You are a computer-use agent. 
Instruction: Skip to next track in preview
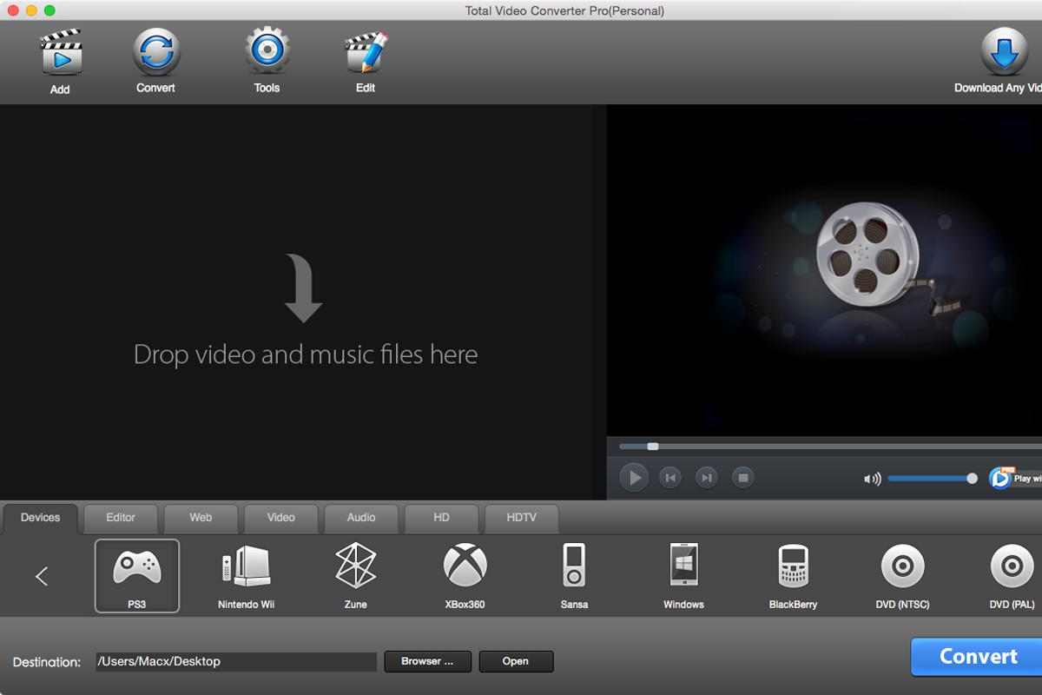(707, 477)
